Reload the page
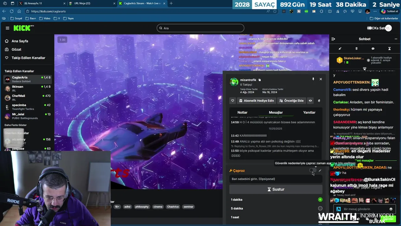Image resolution: width=401 pixels, height=226 pixels. point(12,11)
